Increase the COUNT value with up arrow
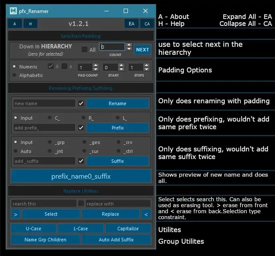The image size is (275, 256). click(x=129, y=45)
